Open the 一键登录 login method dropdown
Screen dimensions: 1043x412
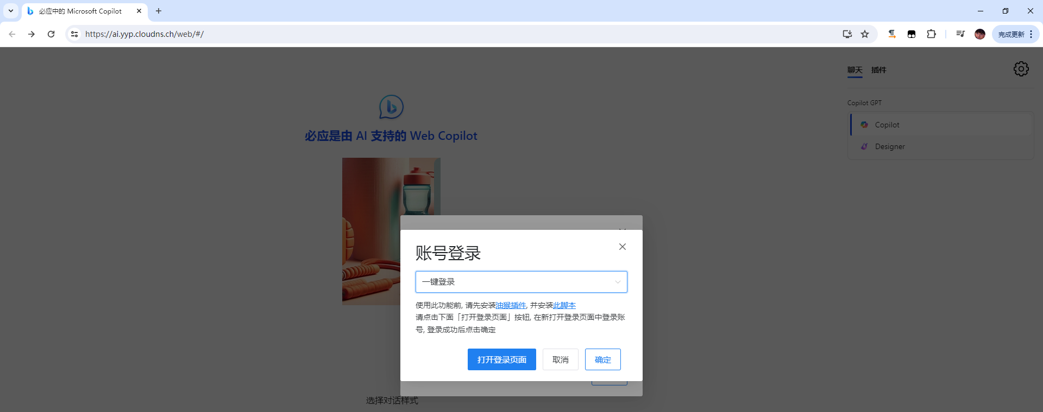521,282
